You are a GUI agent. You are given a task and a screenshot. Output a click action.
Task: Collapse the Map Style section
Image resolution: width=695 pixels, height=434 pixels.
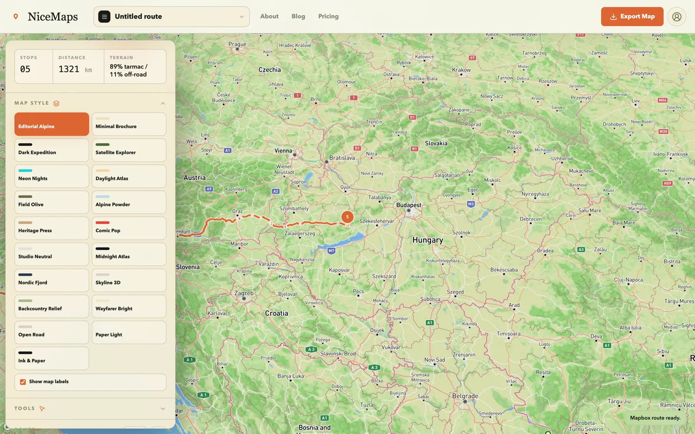[x=163, y=103]
